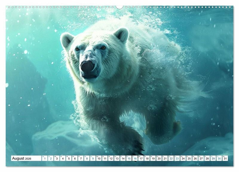Click day 21 in the date strip
This screenshot has width=239, height=172.
pos(165,158)
